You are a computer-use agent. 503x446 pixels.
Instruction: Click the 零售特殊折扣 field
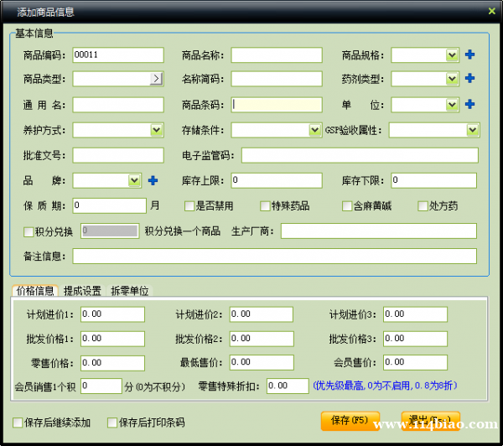click(x=288, y=386)
